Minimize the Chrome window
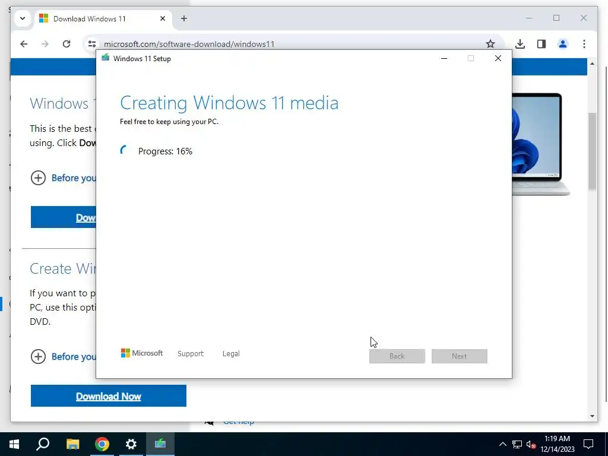Screen dimensions: 608x456 (x=529, y=18)
